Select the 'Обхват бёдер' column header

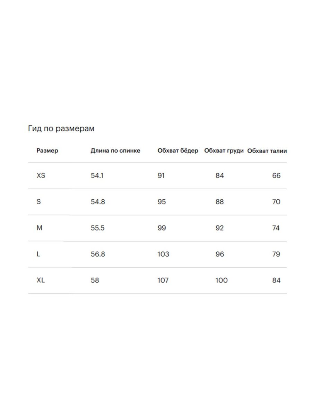(x=178, y=151)
